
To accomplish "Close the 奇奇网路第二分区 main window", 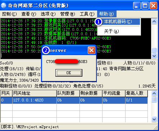I will click(153, 5).
